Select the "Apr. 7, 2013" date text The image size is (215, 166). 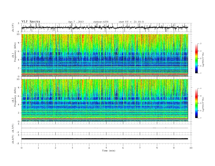pyautogui.click(x=76, y=22)
